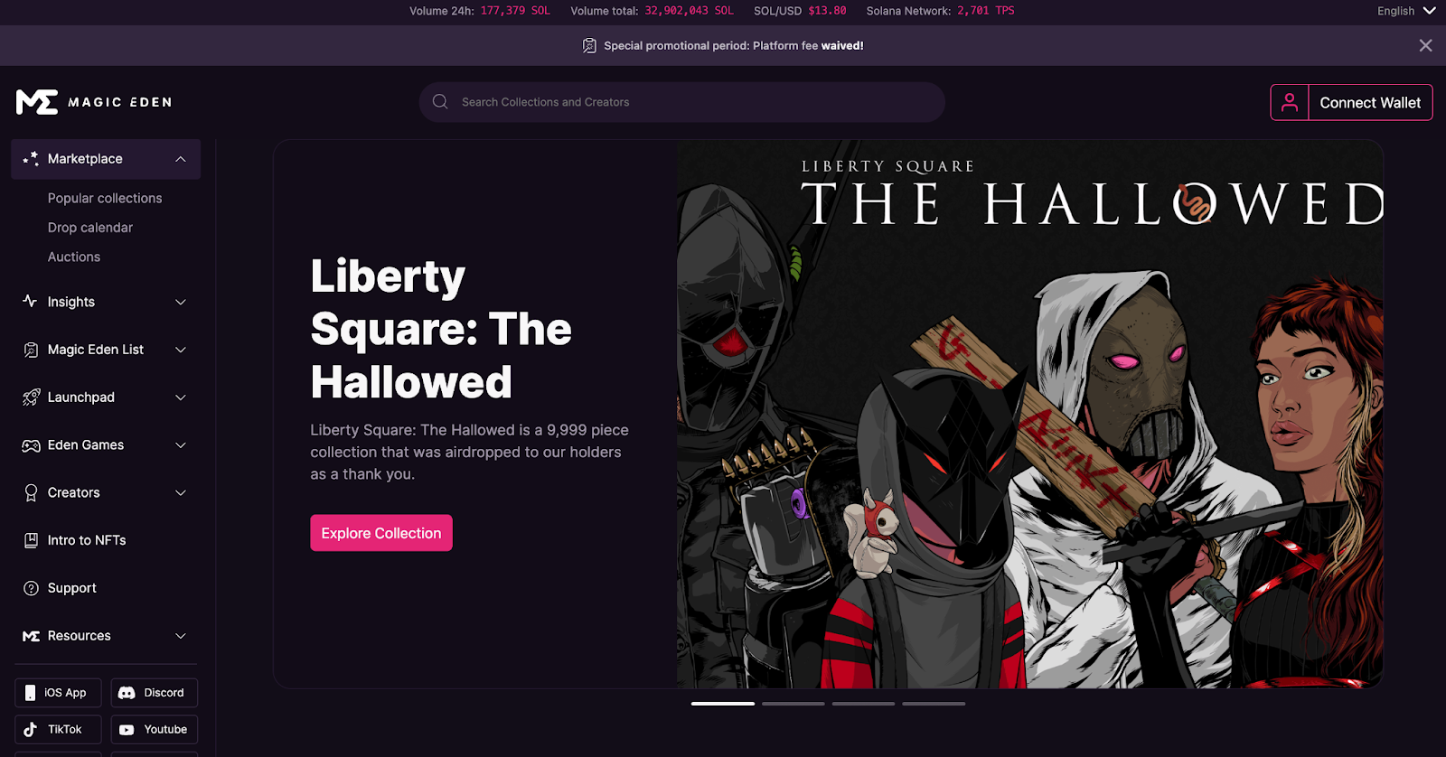Go to Drop calendar
Viewport: 1446px width, 757px height.
[90, 228]
